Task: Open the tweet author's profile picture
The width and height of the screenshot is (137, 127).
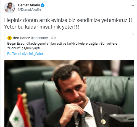Action: [x=10, y=8]
